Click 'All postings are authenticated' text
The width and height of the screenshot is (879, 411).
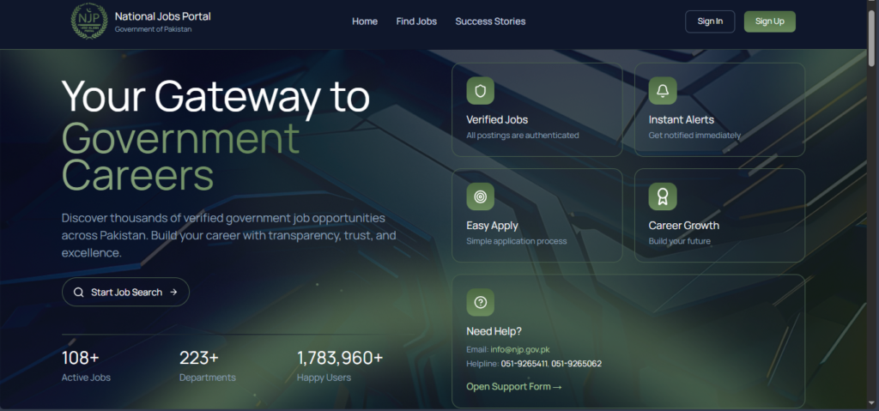pos(523,135)
